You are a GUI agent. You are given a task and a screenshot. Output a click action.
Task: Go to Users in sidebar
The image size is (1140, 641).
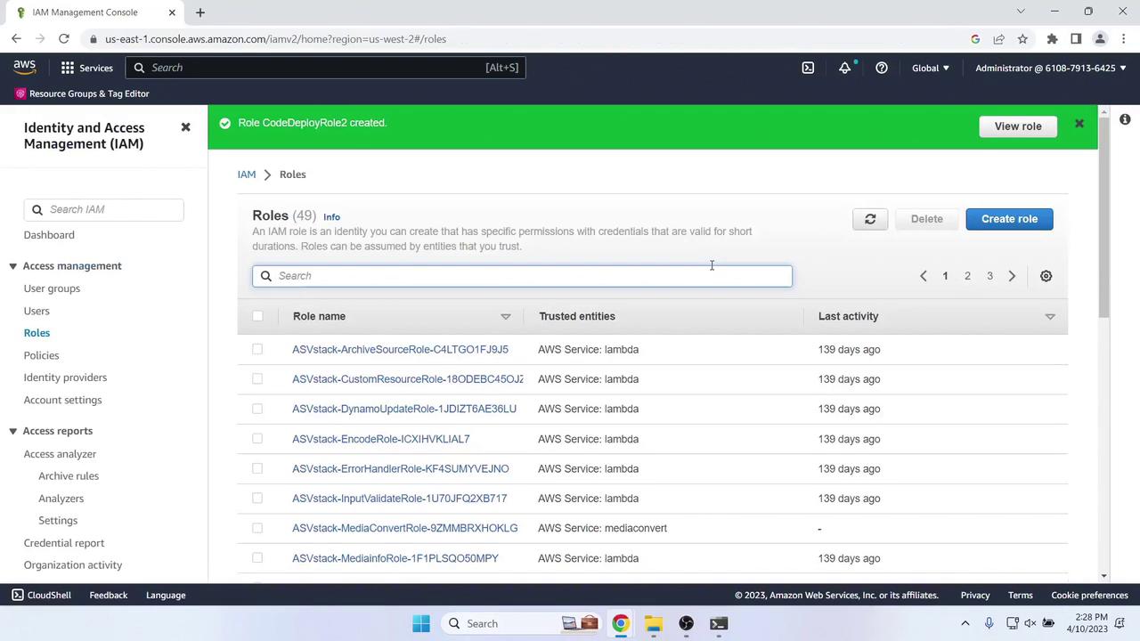(37, 311)
